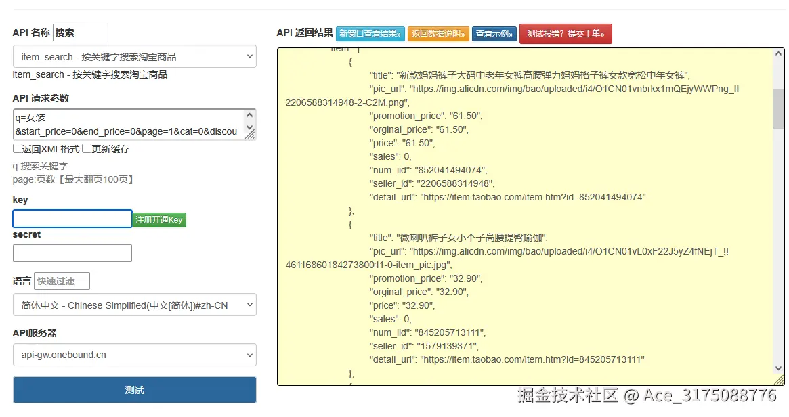Click the orginal_price "61.50" line
The height and width of the screenshot is (417, 789).
[419, 130]
